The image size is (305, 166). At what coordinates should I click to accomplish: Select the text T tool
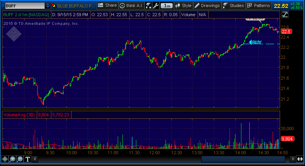coord(28,159)
